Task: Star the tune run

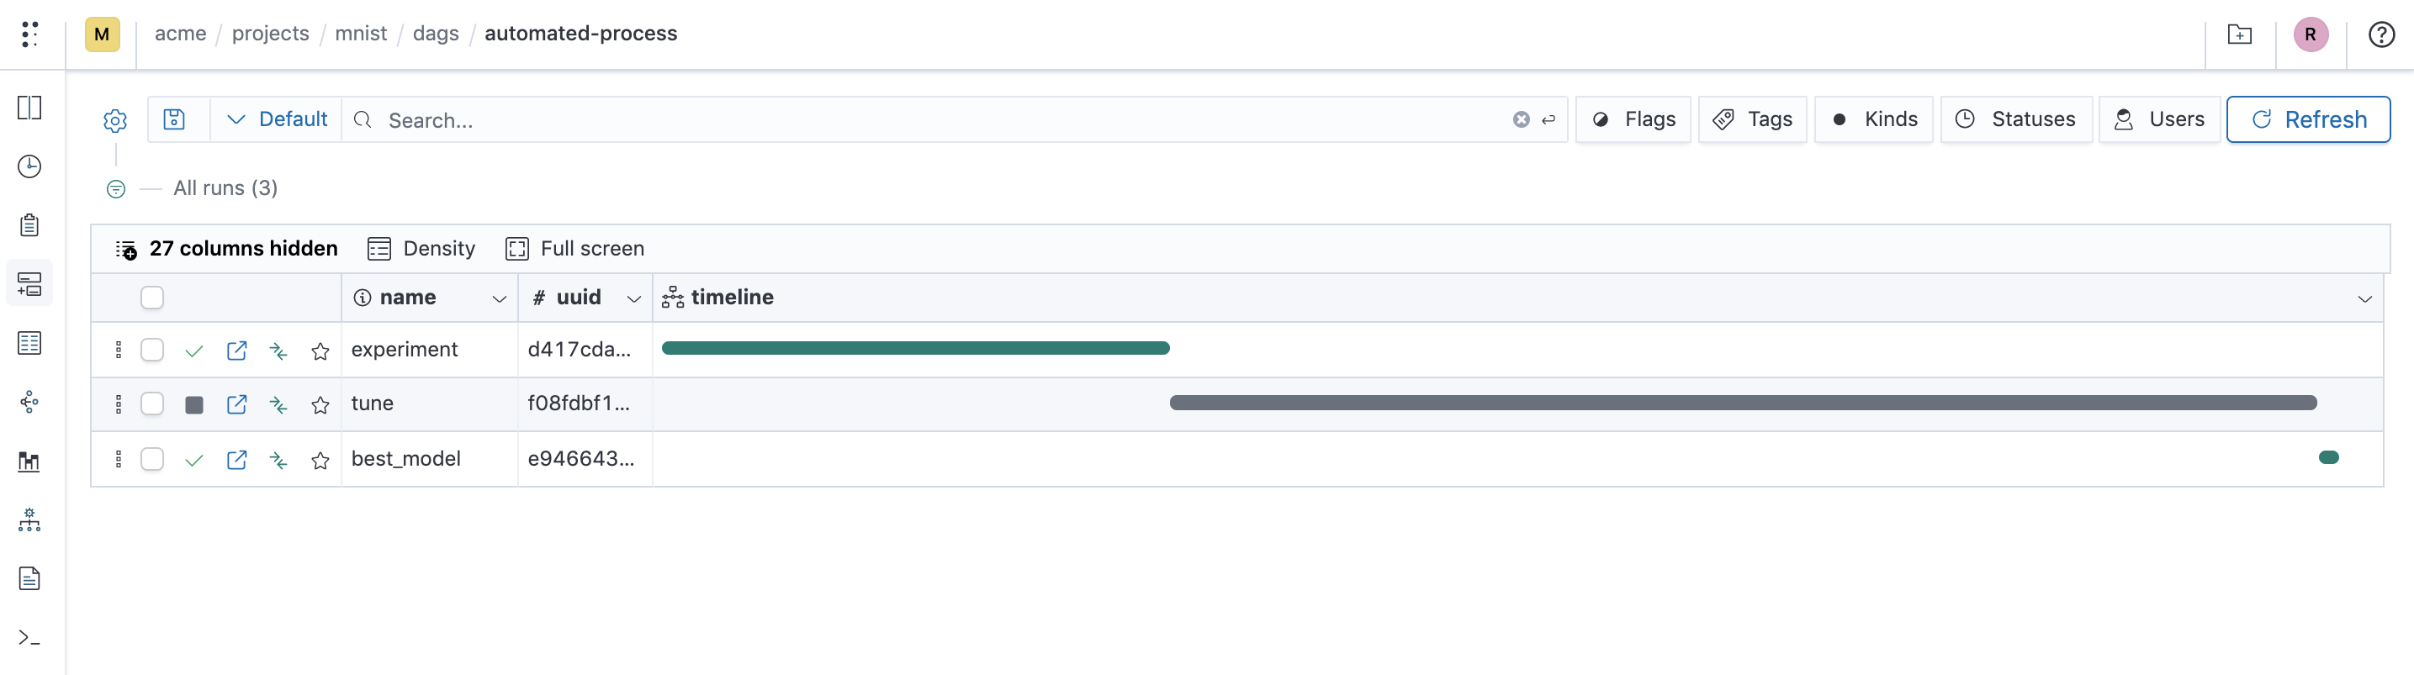Action: pos(320,404)
